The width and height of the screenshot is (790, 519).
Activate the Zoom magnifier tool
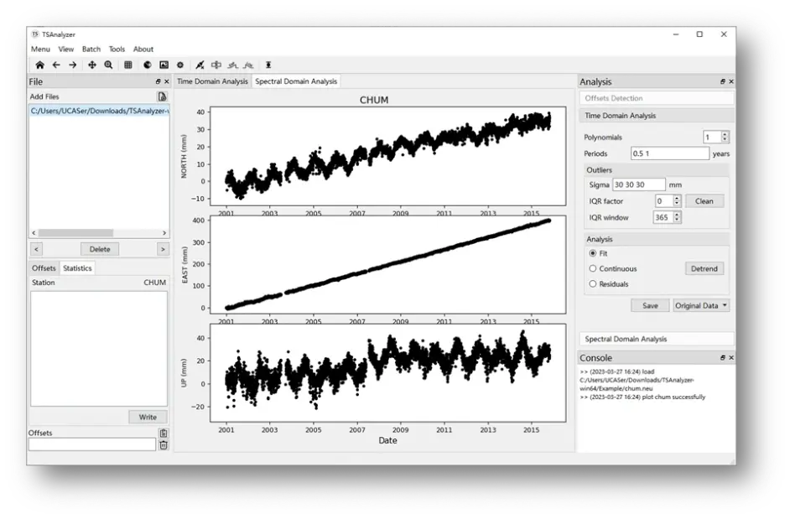click(108, 65)
